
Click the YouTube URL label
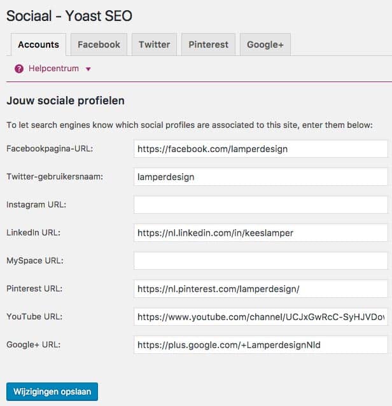pyautogui.click(x=34, y=316)
